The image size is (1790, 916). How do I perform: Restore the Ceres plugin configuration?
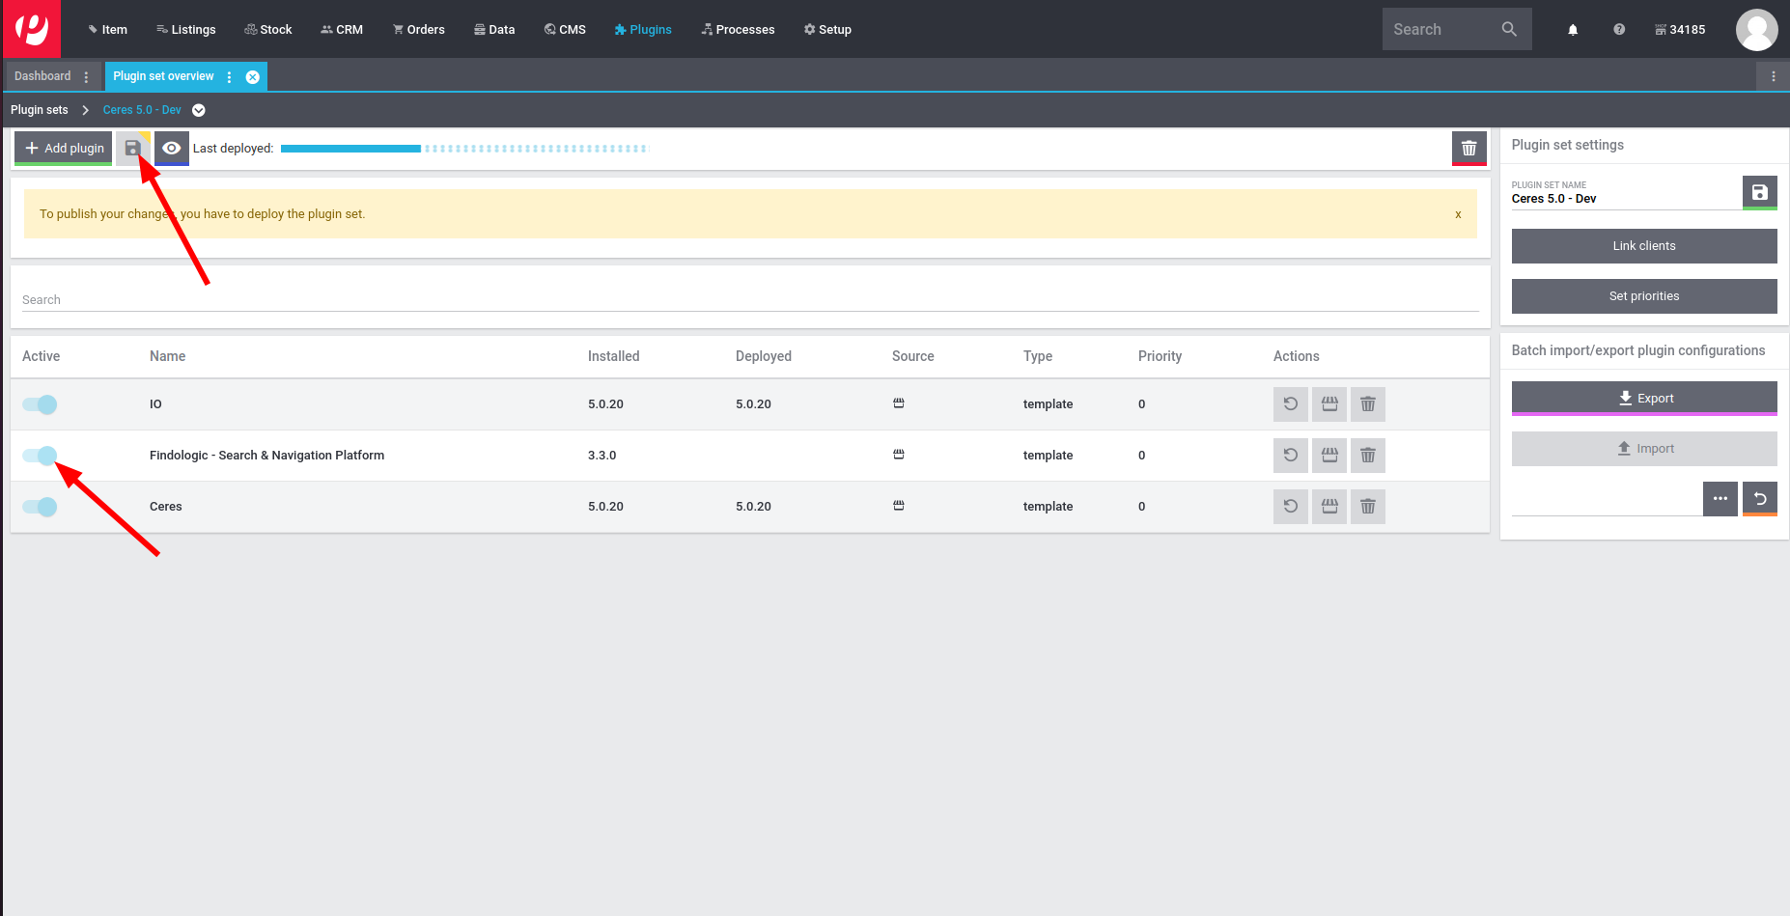(x=1291, y=507)
